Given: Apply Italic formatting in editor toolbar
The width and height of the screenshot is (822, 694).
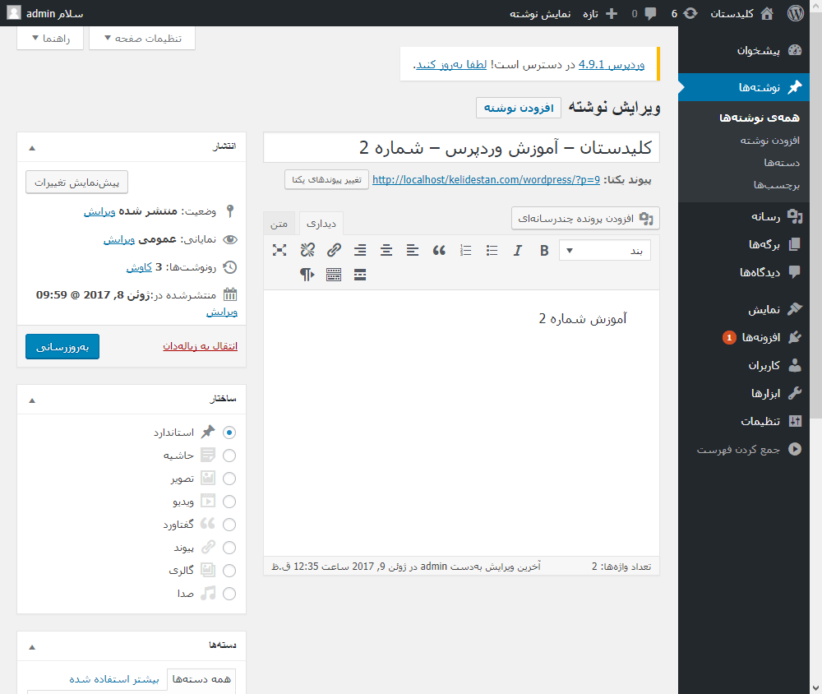Looking at the screenshot, I should click(x=517, y=251).
